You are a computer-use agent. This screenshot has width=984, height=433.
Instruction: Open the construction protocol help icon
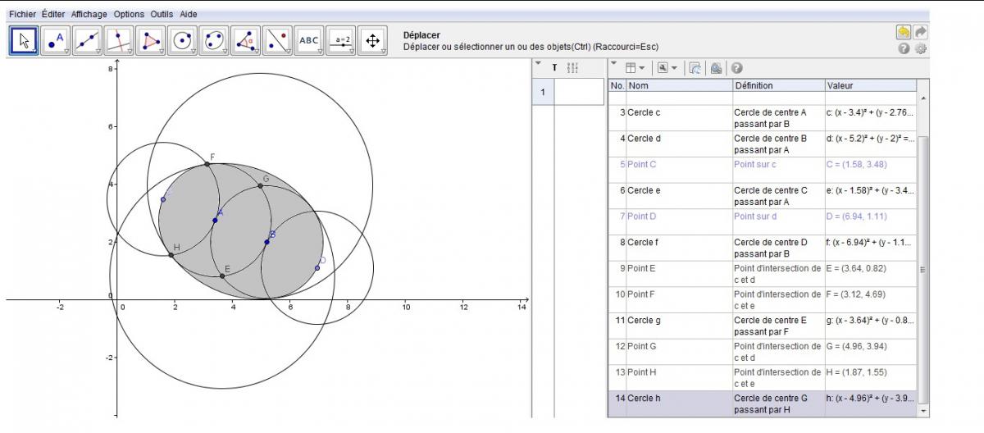click(x=736, y=68)
